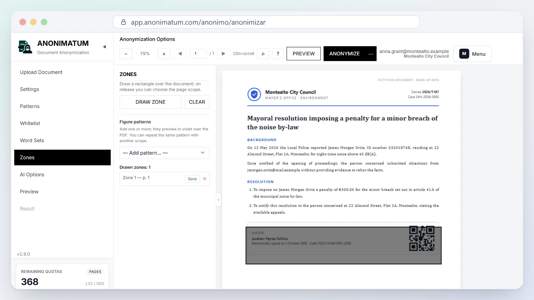Click the DRAW ZONE button
This screenshot has height=300, width=534.
[151, 102]
